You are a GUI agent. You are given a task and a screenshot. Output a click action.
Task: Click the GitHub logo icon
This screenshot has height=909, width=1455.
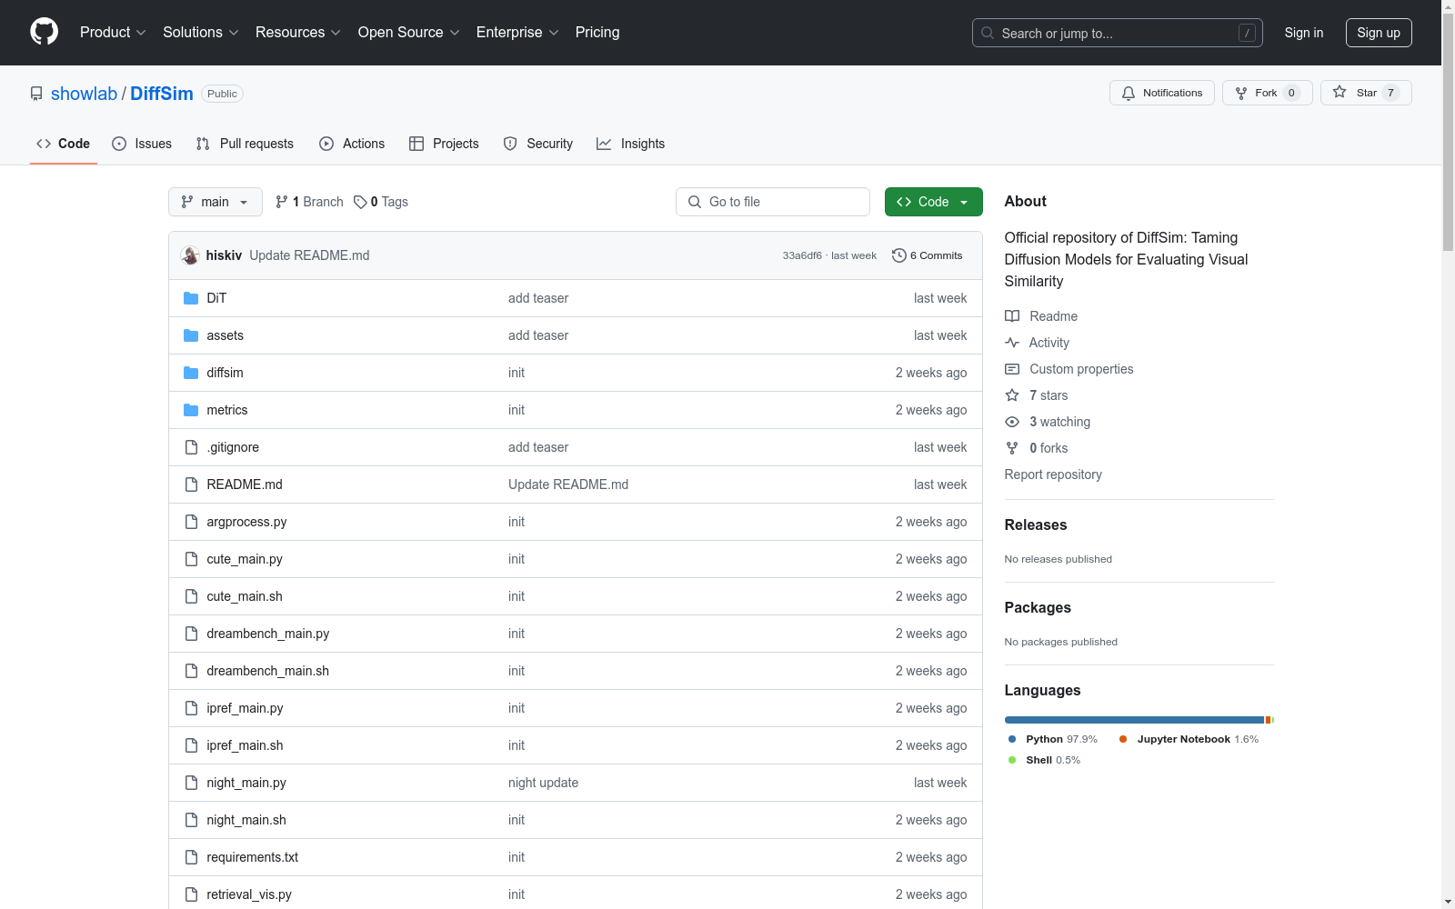[x=44, y=32]
